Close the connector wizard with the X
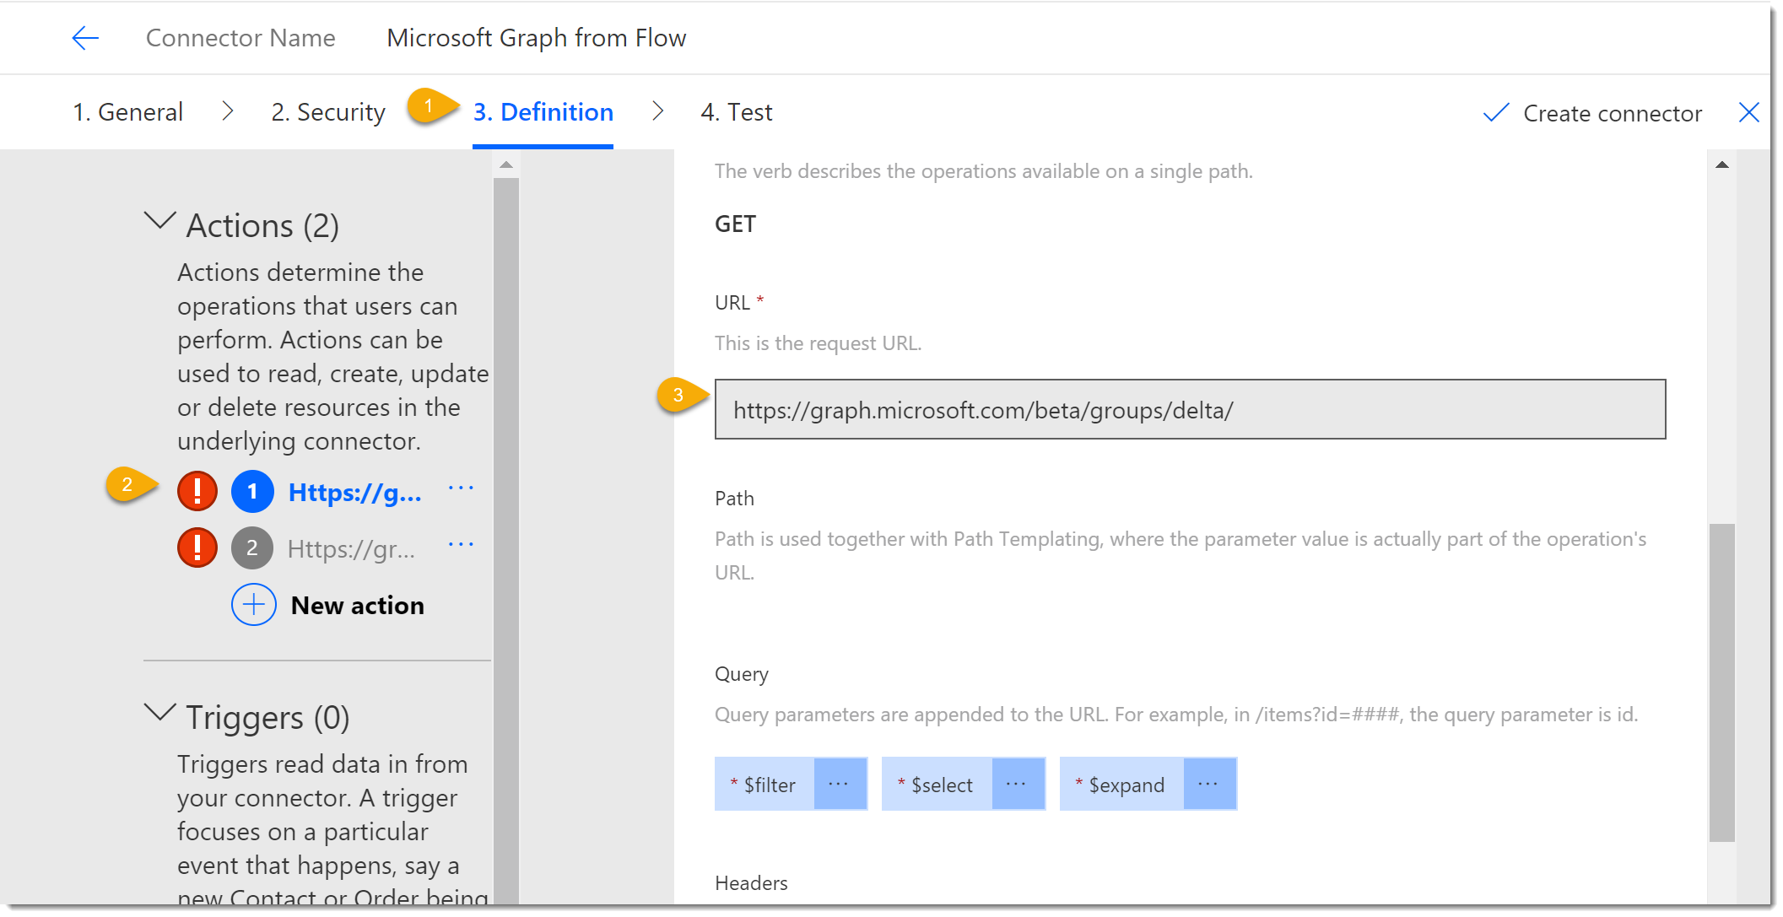Image resolution: width=1783 pixels, height=917 pixels. (x=1748, y=112)
